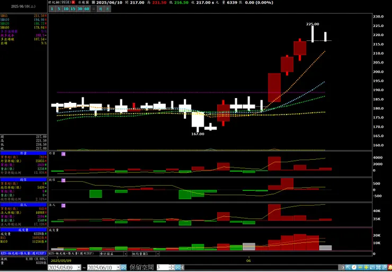Click the 167.00 low price label
The width and height of the screenshot is (392, 272).
point(198,134)
